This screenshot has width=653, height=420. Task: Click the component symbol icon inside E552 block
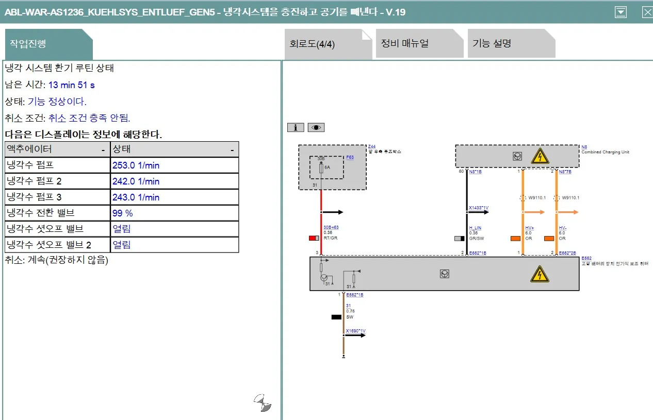444,274
